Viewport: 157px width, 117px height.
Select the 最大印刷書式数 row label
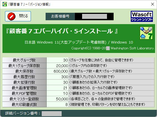click(x=25, y=105)
